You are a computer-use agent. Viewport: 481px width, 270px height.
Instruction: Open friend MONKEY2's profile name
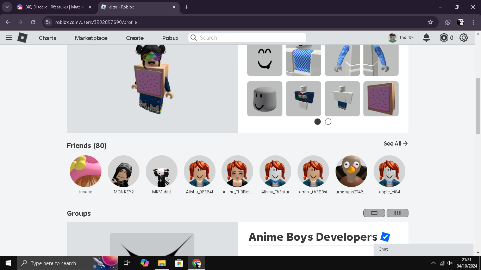click(x=124, y=192)
